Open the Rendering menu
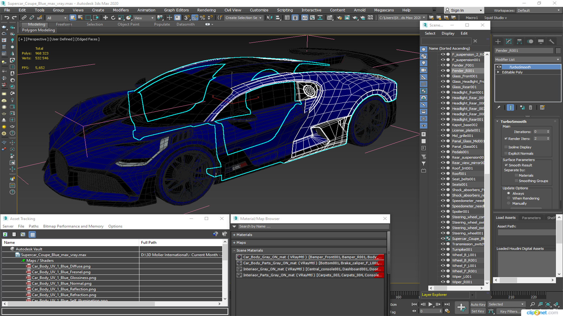This screenshot has height=316, width=563. coord(206,10)
